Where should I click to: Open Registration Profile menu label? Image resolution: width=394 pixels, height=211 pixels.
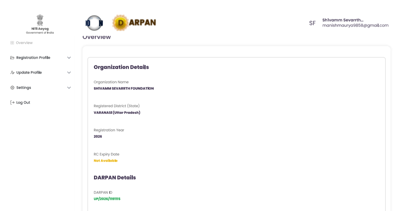(x=33, y=58)
